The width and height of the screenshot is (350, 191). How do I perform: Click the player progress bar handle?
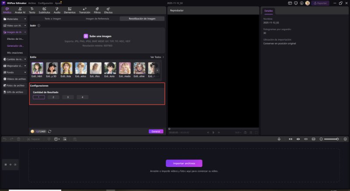pos(169,129)
